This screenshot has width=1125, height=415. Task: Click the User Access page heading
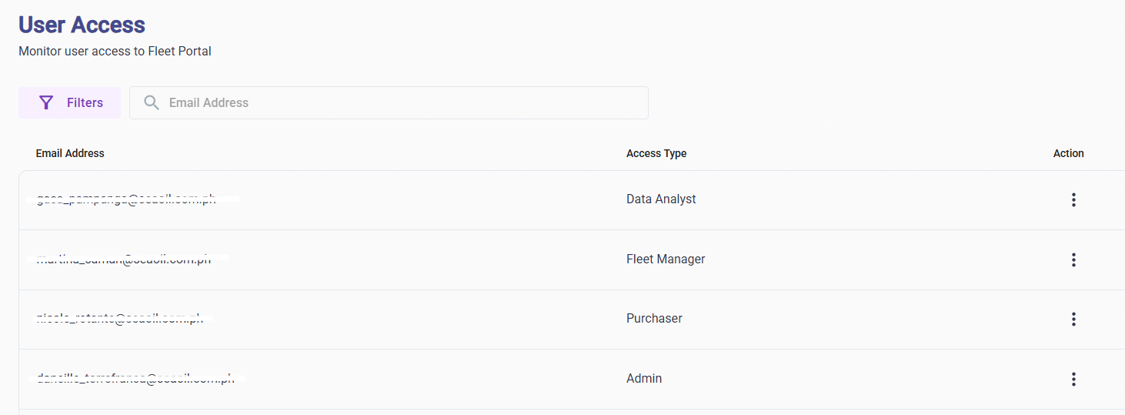(x=82, y=25)
